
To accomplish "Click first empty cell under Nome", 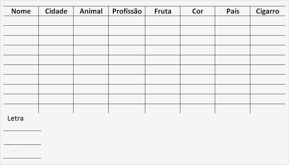I will tap(21, 21).
